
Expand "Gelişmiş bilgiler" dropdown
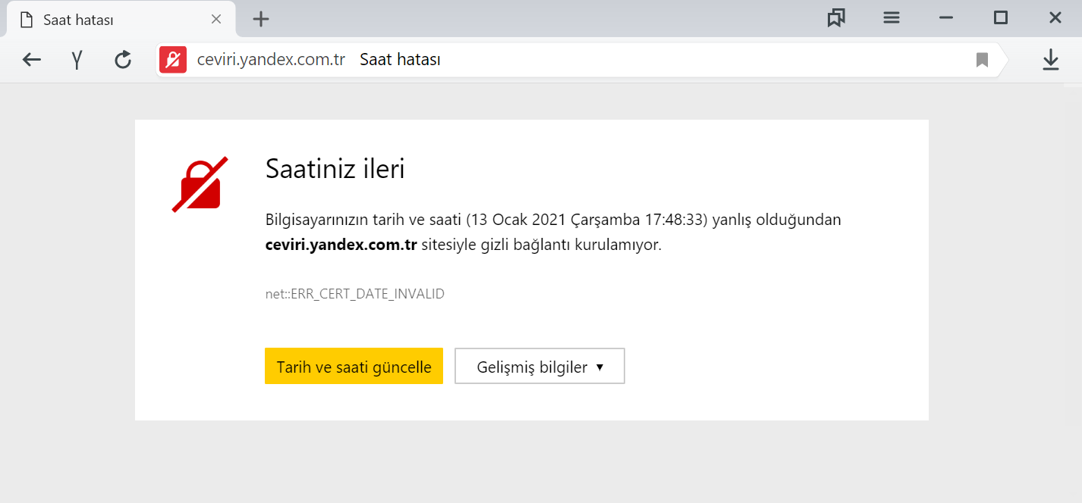pyautogui.click(x=539, y=367)
